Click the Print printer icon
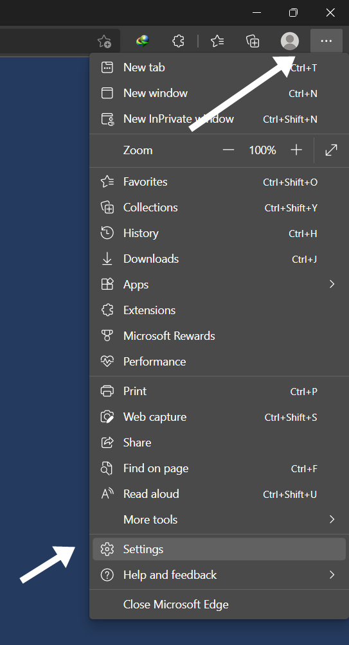349x645 pixels. (x=107, y=391)
